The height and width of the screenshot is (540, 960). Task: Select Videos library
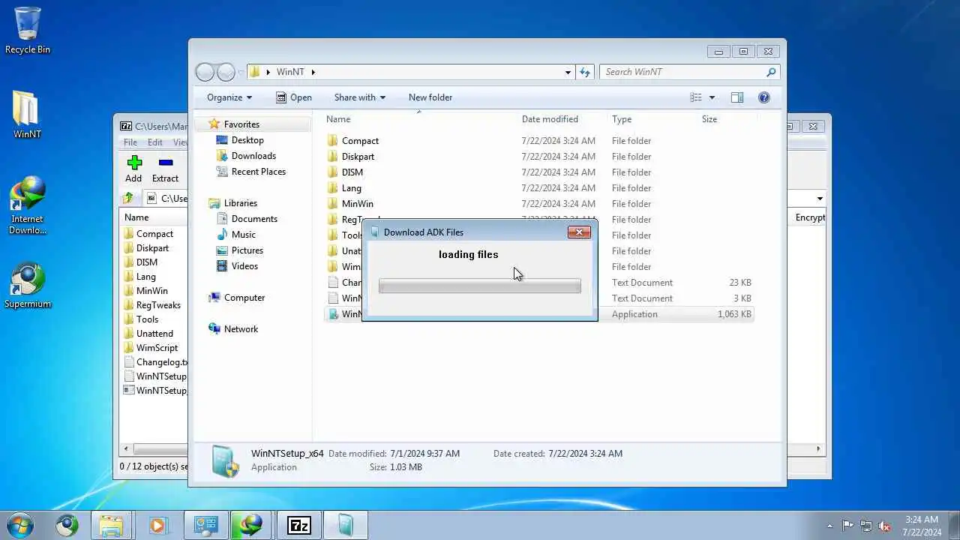point(237,266)
